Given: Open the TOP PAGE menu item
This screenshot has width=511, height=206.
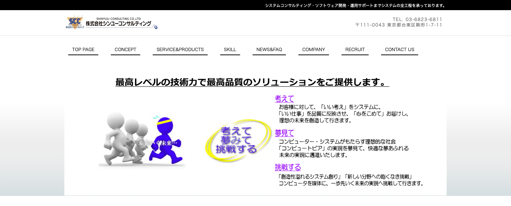Looking at the screenshot, I should (83, 50).
